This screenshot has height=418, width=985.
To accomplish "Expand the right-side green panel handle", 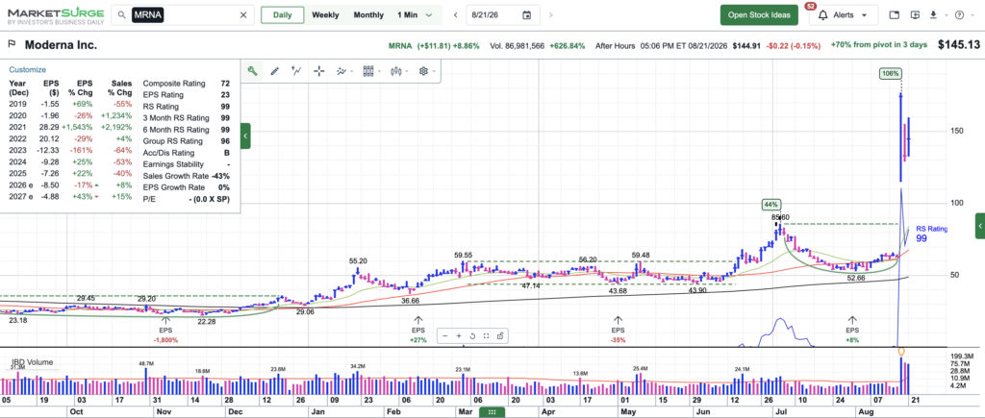I will [980, 226].
